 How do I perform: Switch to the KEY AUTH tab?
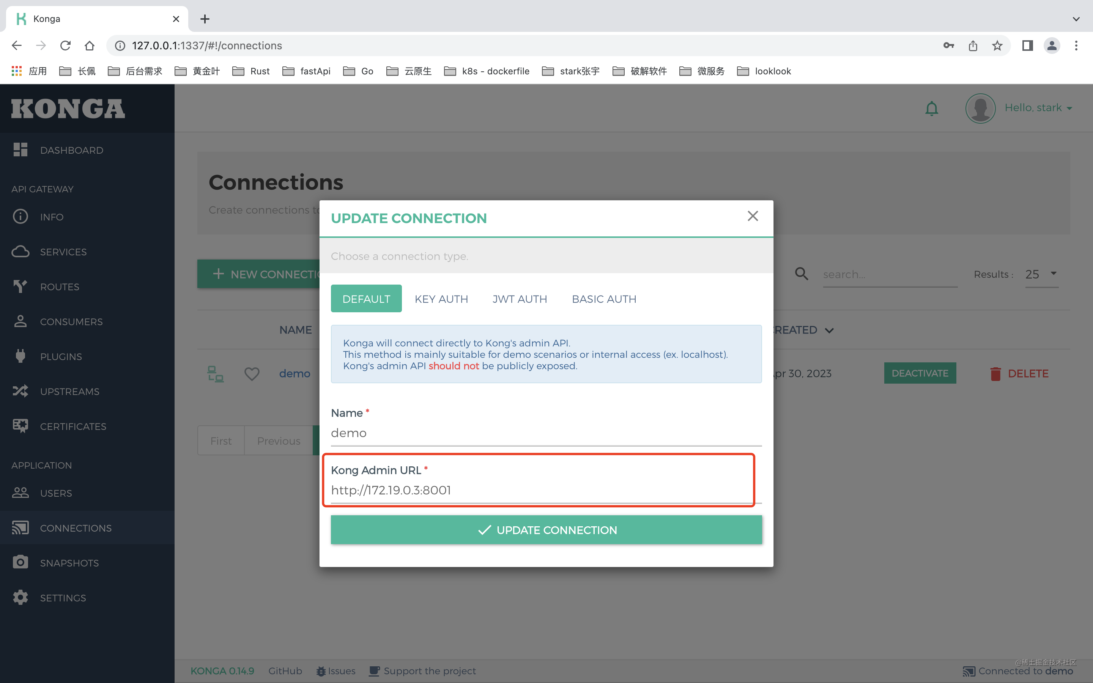click(441, 299)
